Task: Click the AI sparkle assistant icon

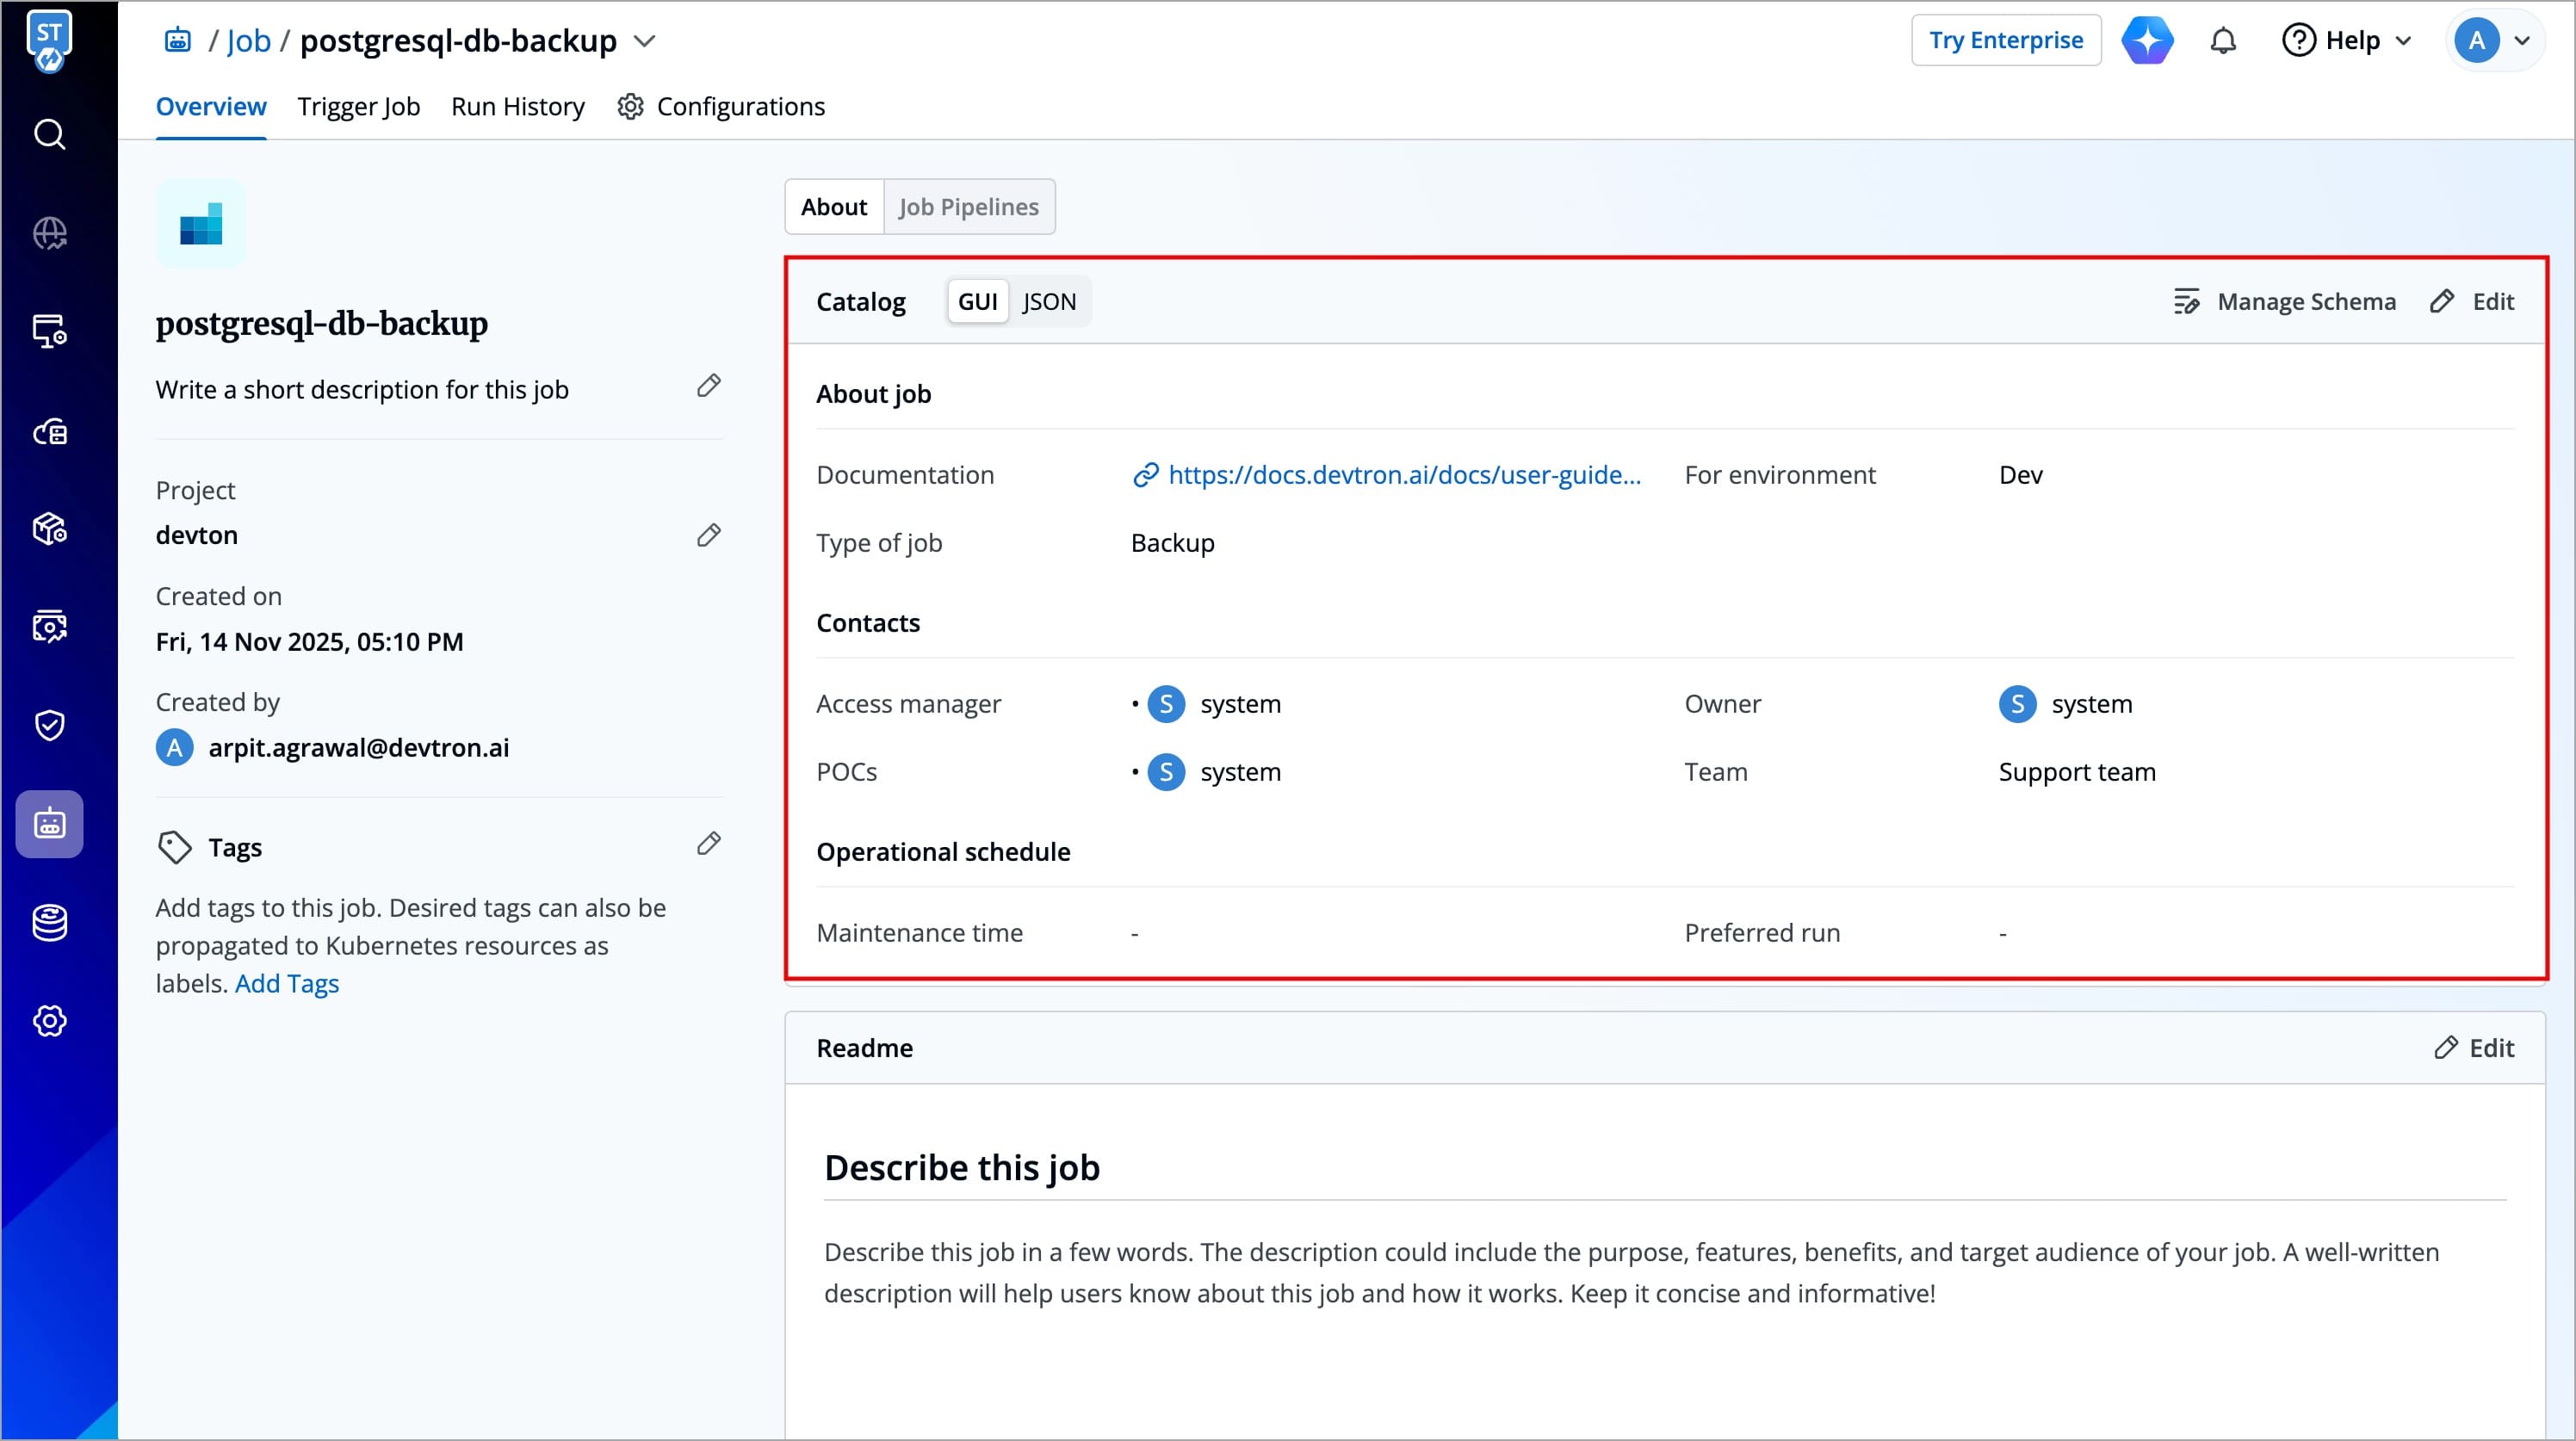Action: [2147, 41]
